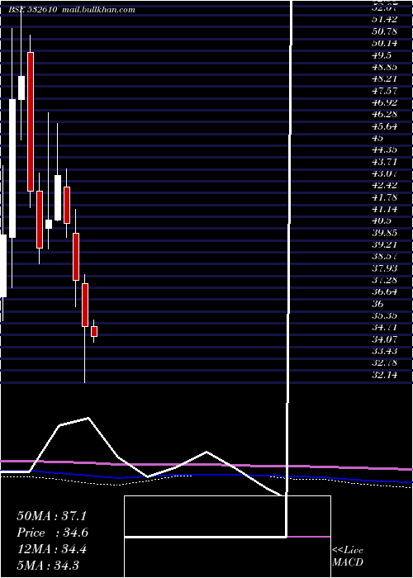Image resolution: width=413 pixels, height=578 pixels.
Task: Click the 47.57 price axis label
Action: tap(385, 91)
